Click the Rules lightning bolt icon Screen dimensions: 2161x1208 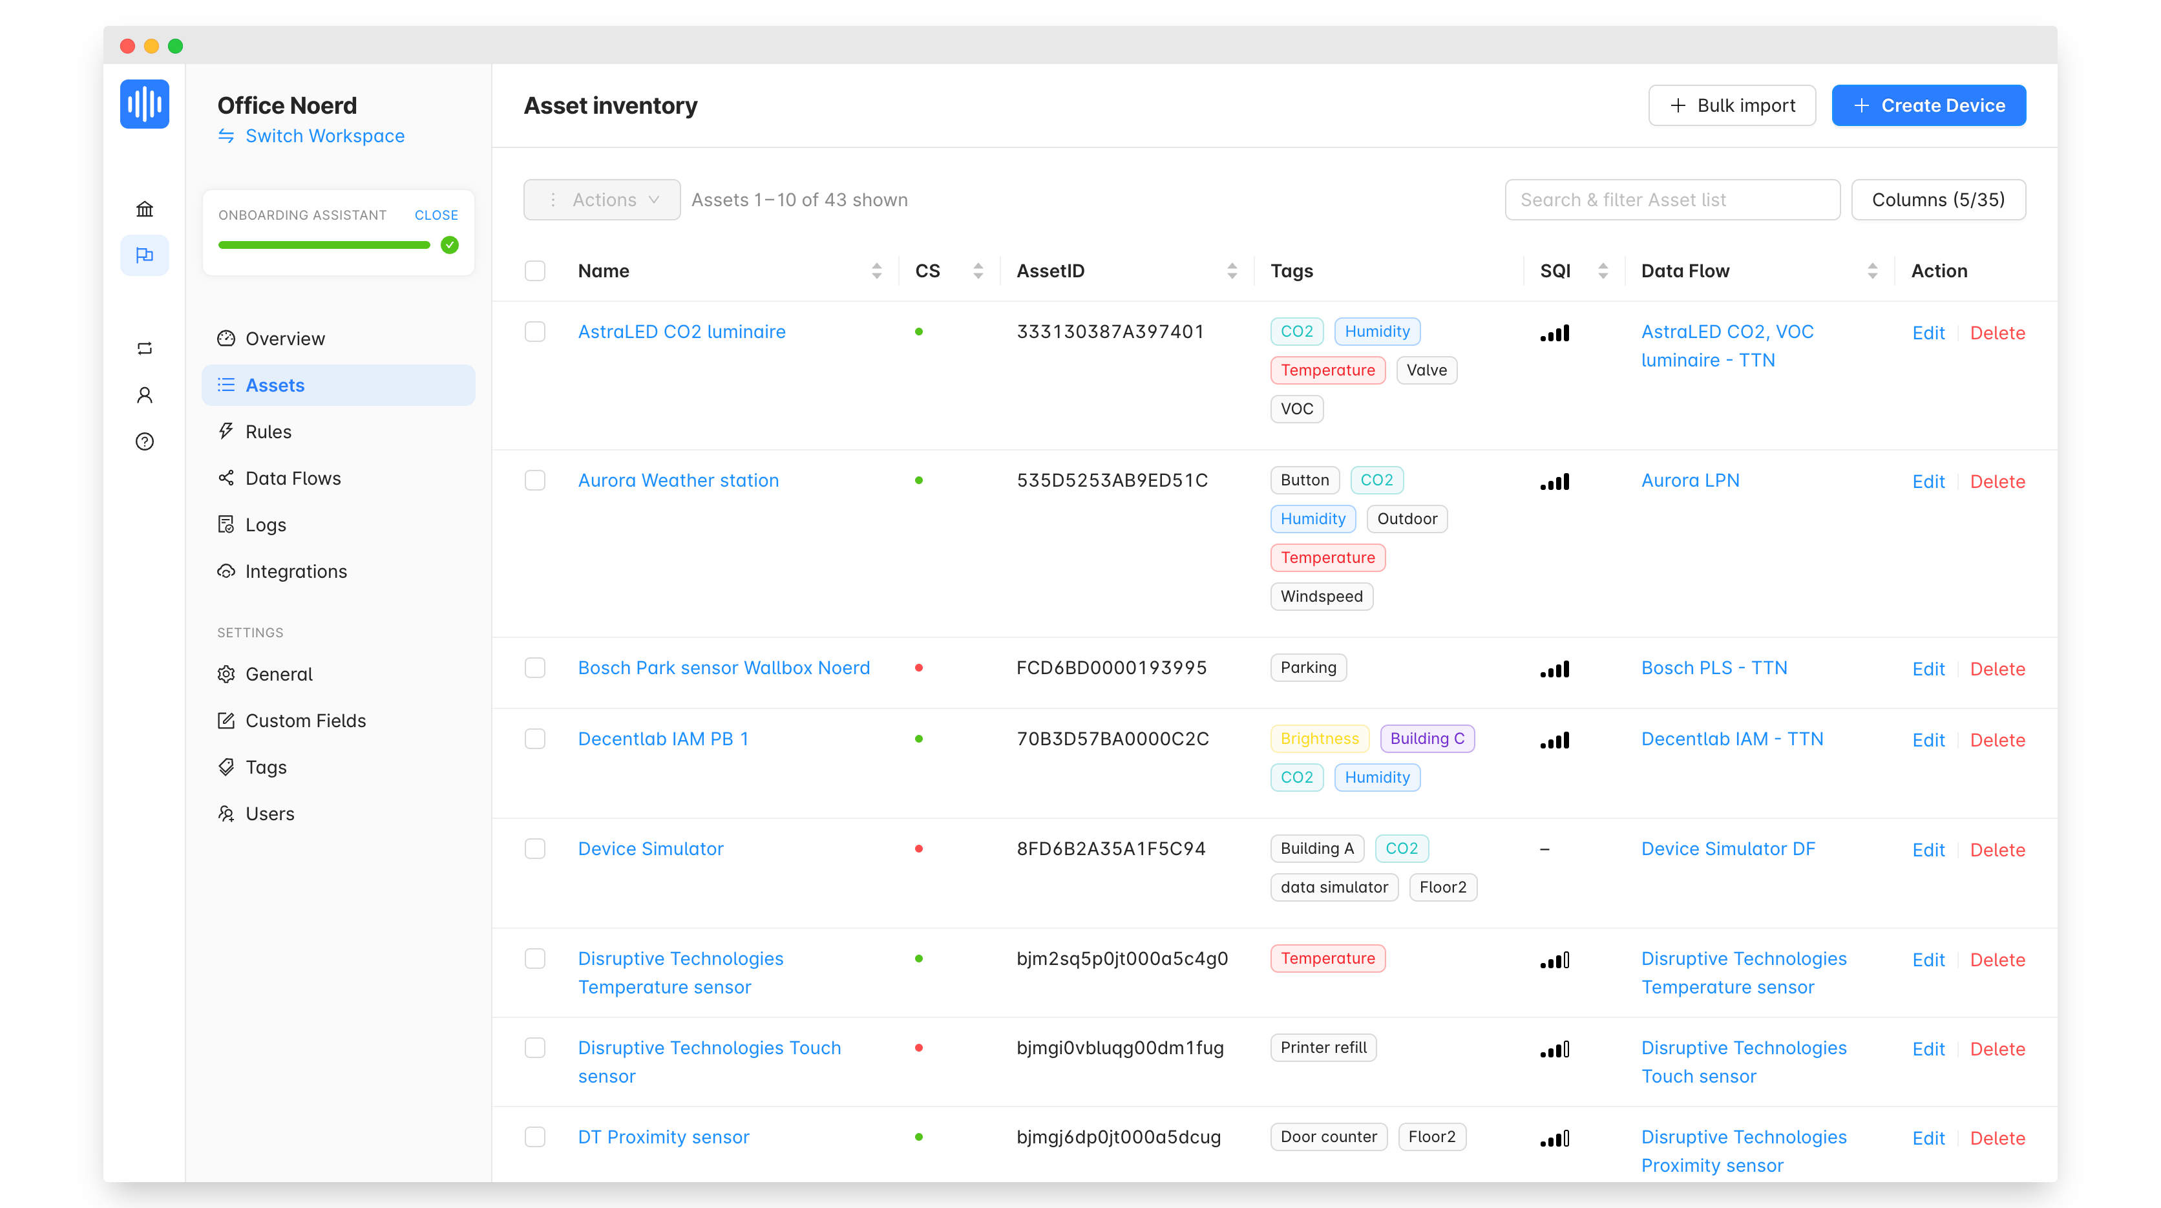pyautogui.click(x=226, y=431)
